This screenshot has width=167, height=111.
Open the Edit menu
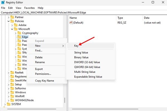point(10,8)
